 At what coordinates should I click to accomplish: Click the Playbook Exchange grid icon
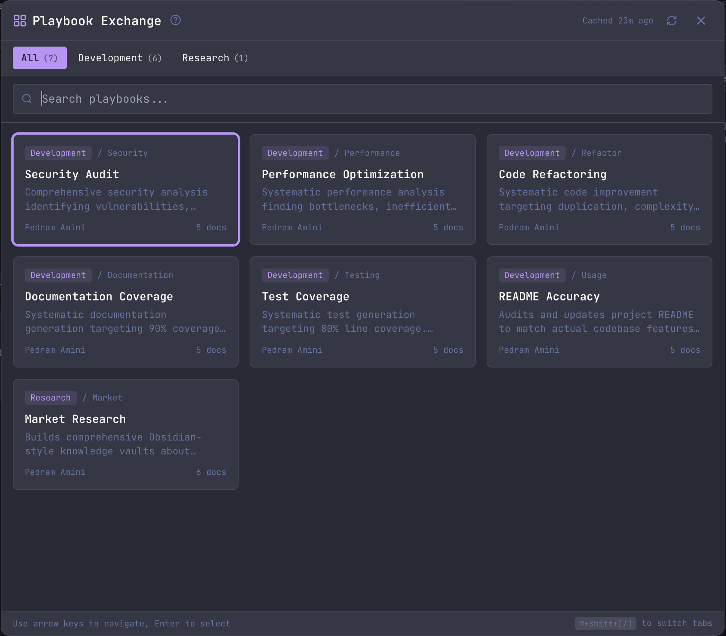(19, 21)
